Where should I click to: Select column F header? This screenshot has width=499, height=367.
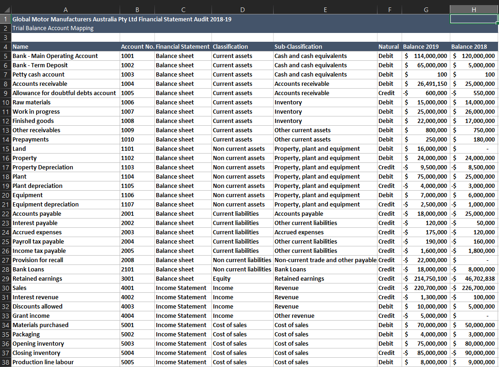pyautogui.click(x=390, y=10)
